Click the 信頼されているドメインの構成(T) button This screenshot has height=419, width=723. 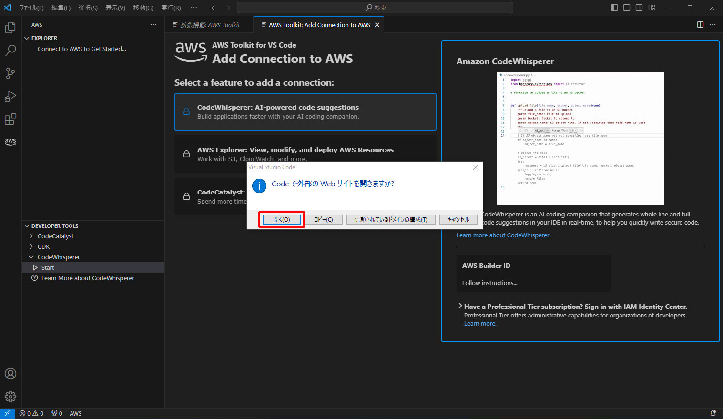(391, 219)
